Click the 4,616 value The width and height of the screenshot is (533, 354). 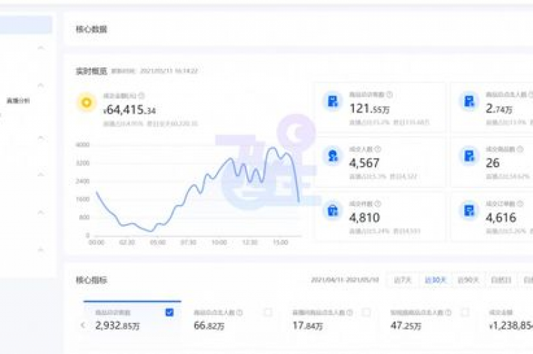point(501,218)
